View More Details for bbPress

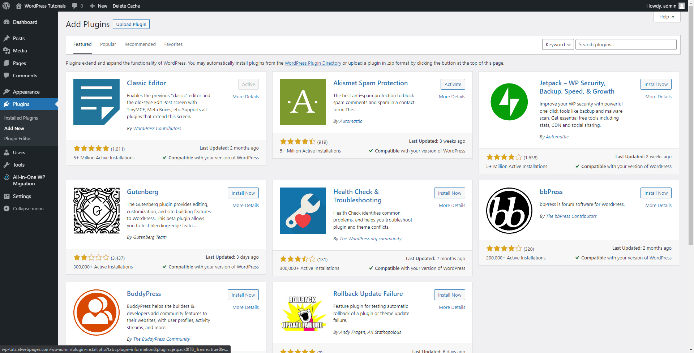click(658, 205)
